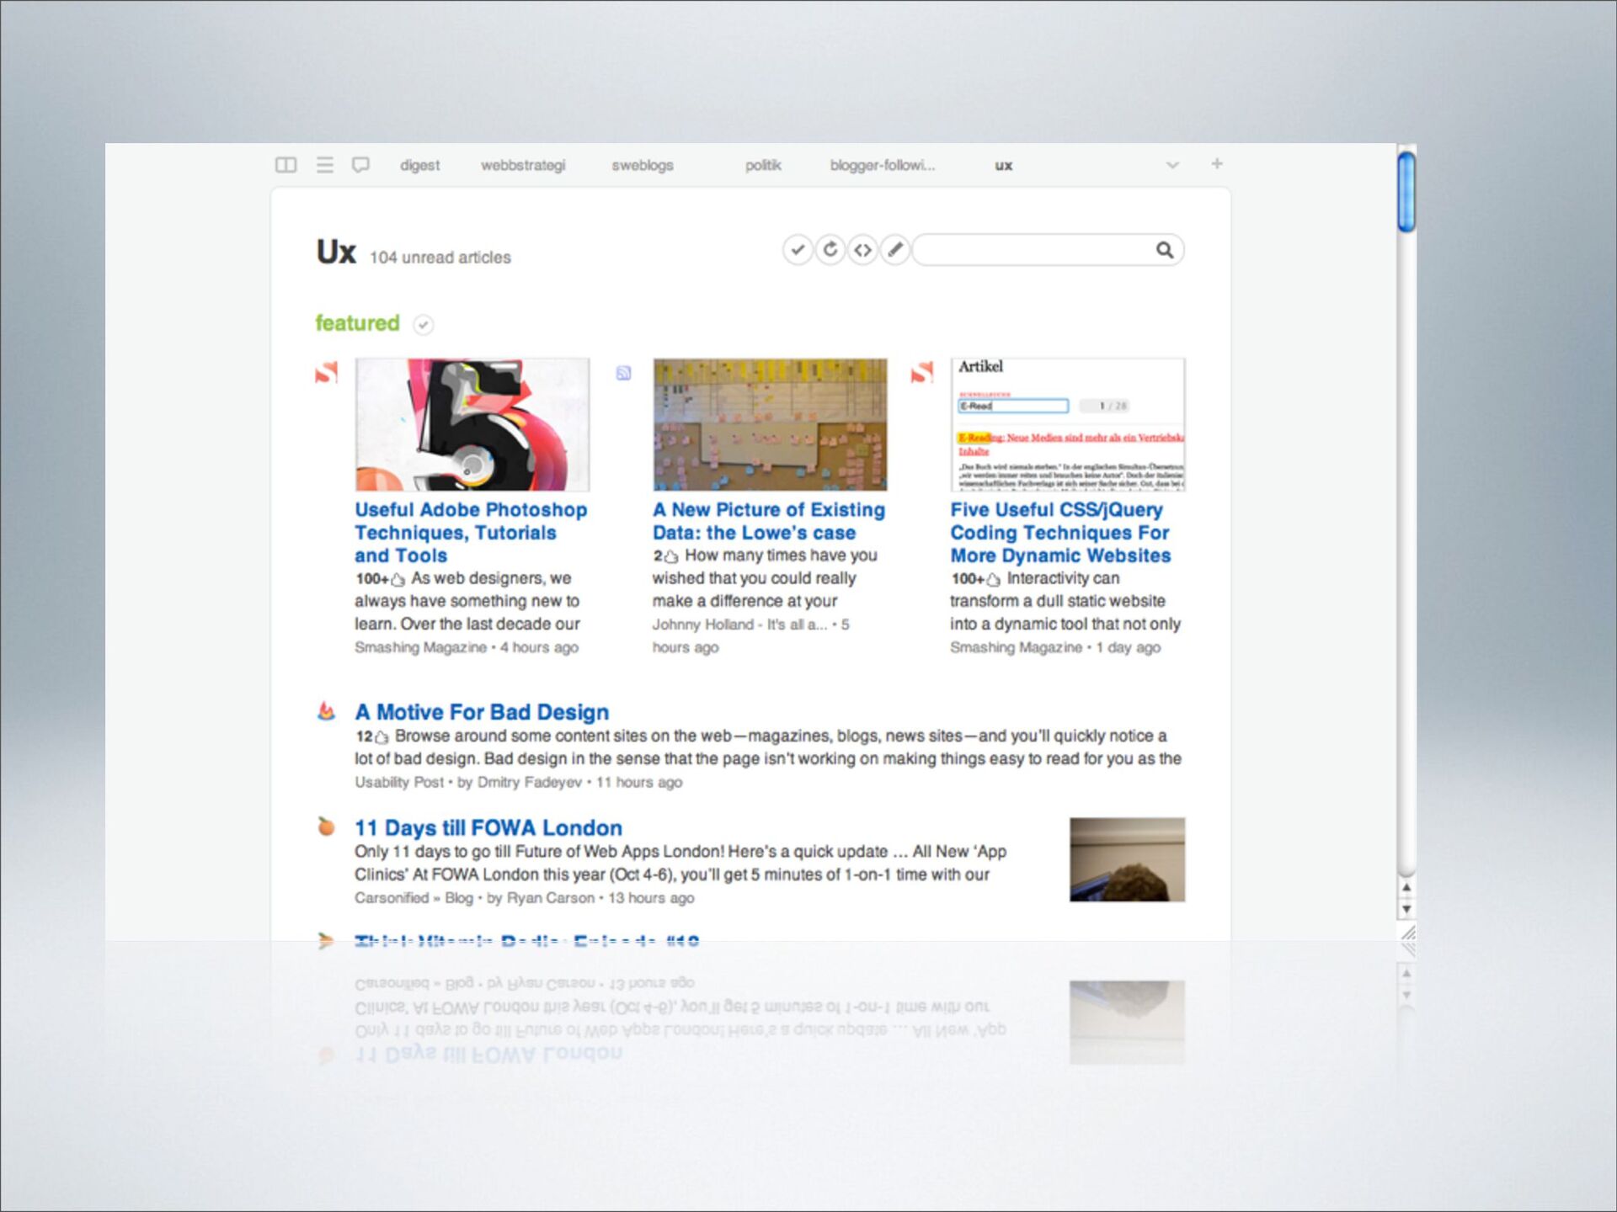Open Useful Adobe Photoshop Techniques article

click(471, 533)
